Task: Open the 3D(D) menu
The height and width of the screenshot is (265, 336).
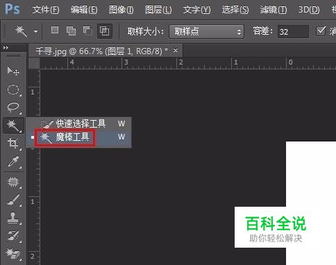Action: point(309,10)
